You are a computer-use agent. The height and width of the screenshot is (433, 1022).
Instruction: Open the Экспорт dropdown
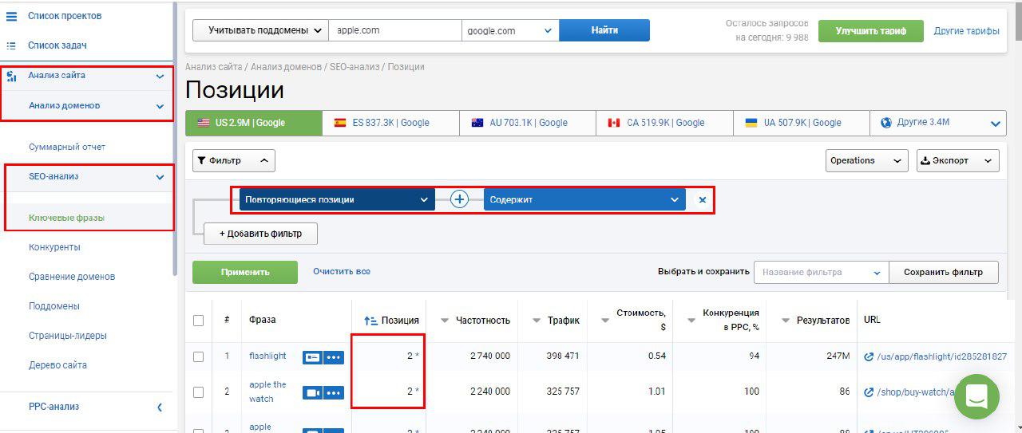[x=957, y=160]
